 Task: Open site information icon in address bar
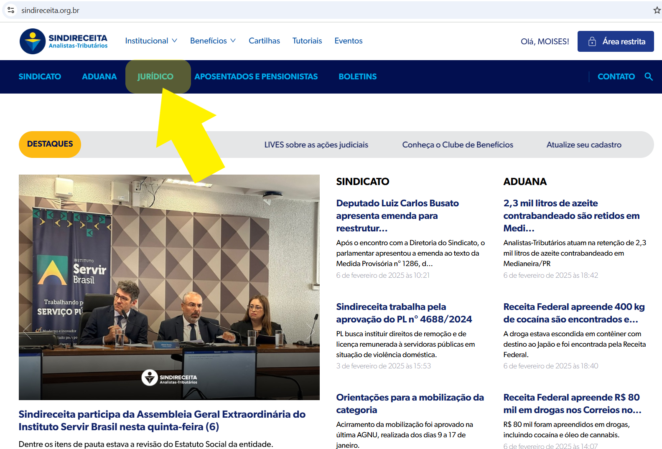point(11,10)
